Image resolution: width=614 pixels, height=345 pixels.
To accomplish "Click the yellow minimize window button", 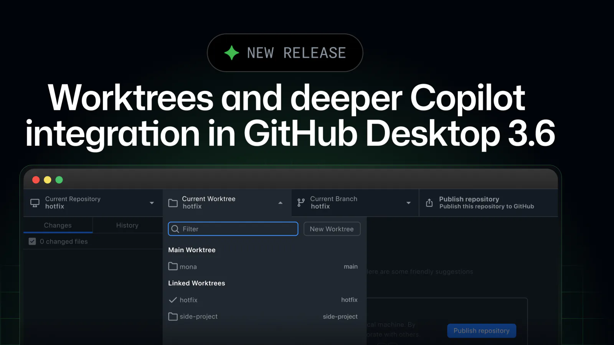I will pos(48,180).
